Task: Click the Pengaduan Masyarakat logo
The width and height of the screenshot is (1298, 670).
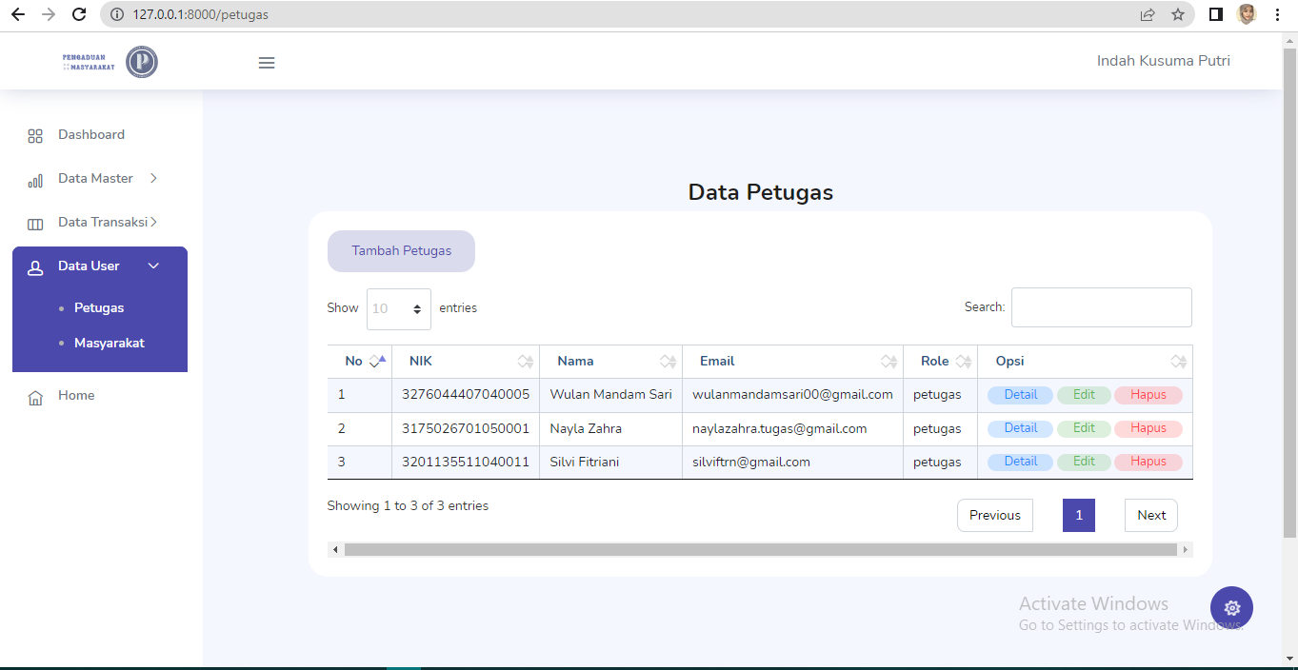Action: pyautogui.click(x=110, y=62)
